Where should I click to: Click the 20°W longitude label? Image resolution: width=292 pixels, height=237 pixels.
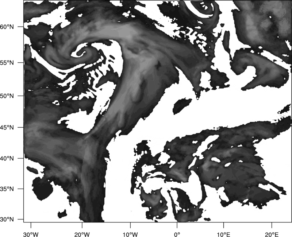82,234
